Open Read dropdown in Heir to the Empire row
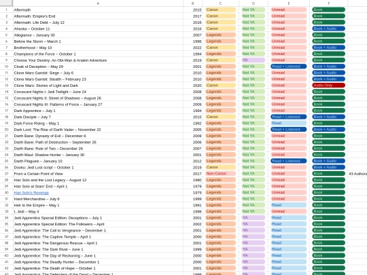Screen dimensions: 367x275 tap(289, 205)
